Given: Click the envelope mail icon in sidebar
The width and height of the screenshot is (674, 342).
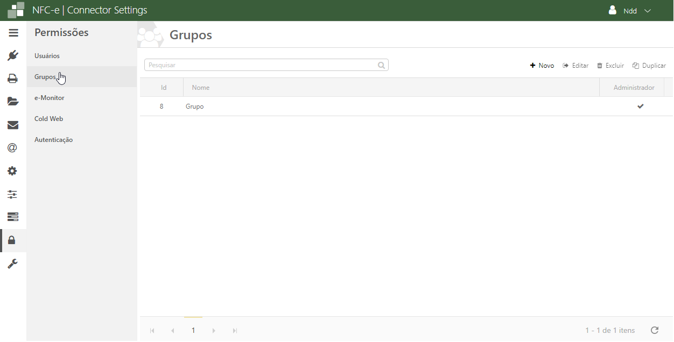Looking at the screenshot, I should 13,125.
